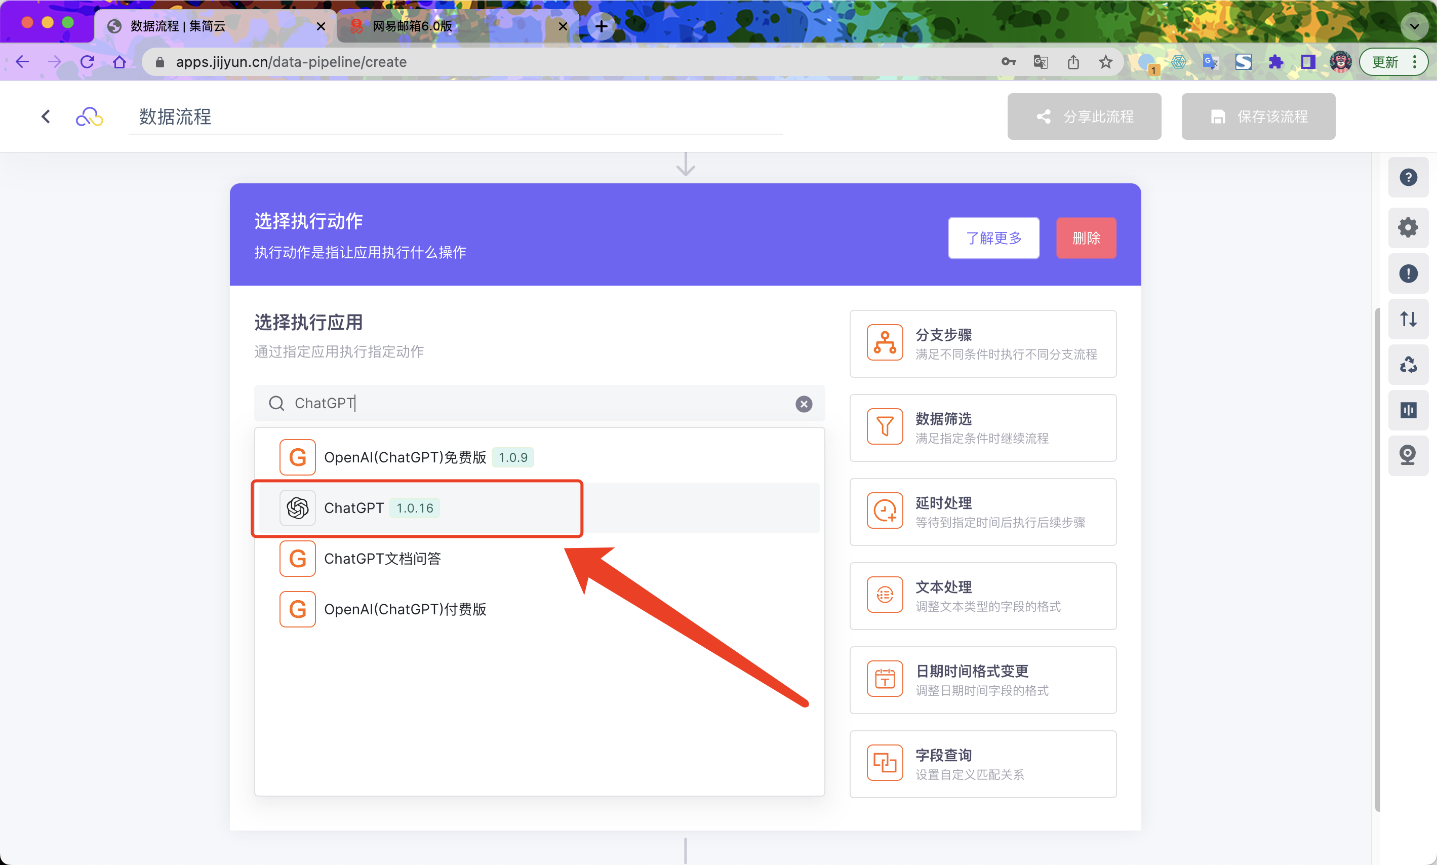Screen dimensions: 1437x865
Task: Click the recycle arrows sidebar icon
Action: 1408,365
